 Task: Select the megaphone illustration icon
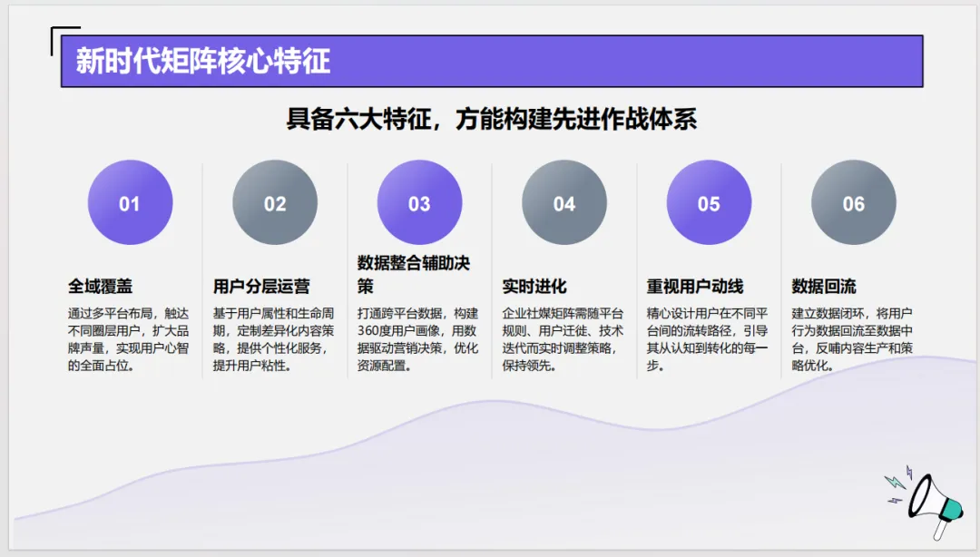[x=923, y=502]
